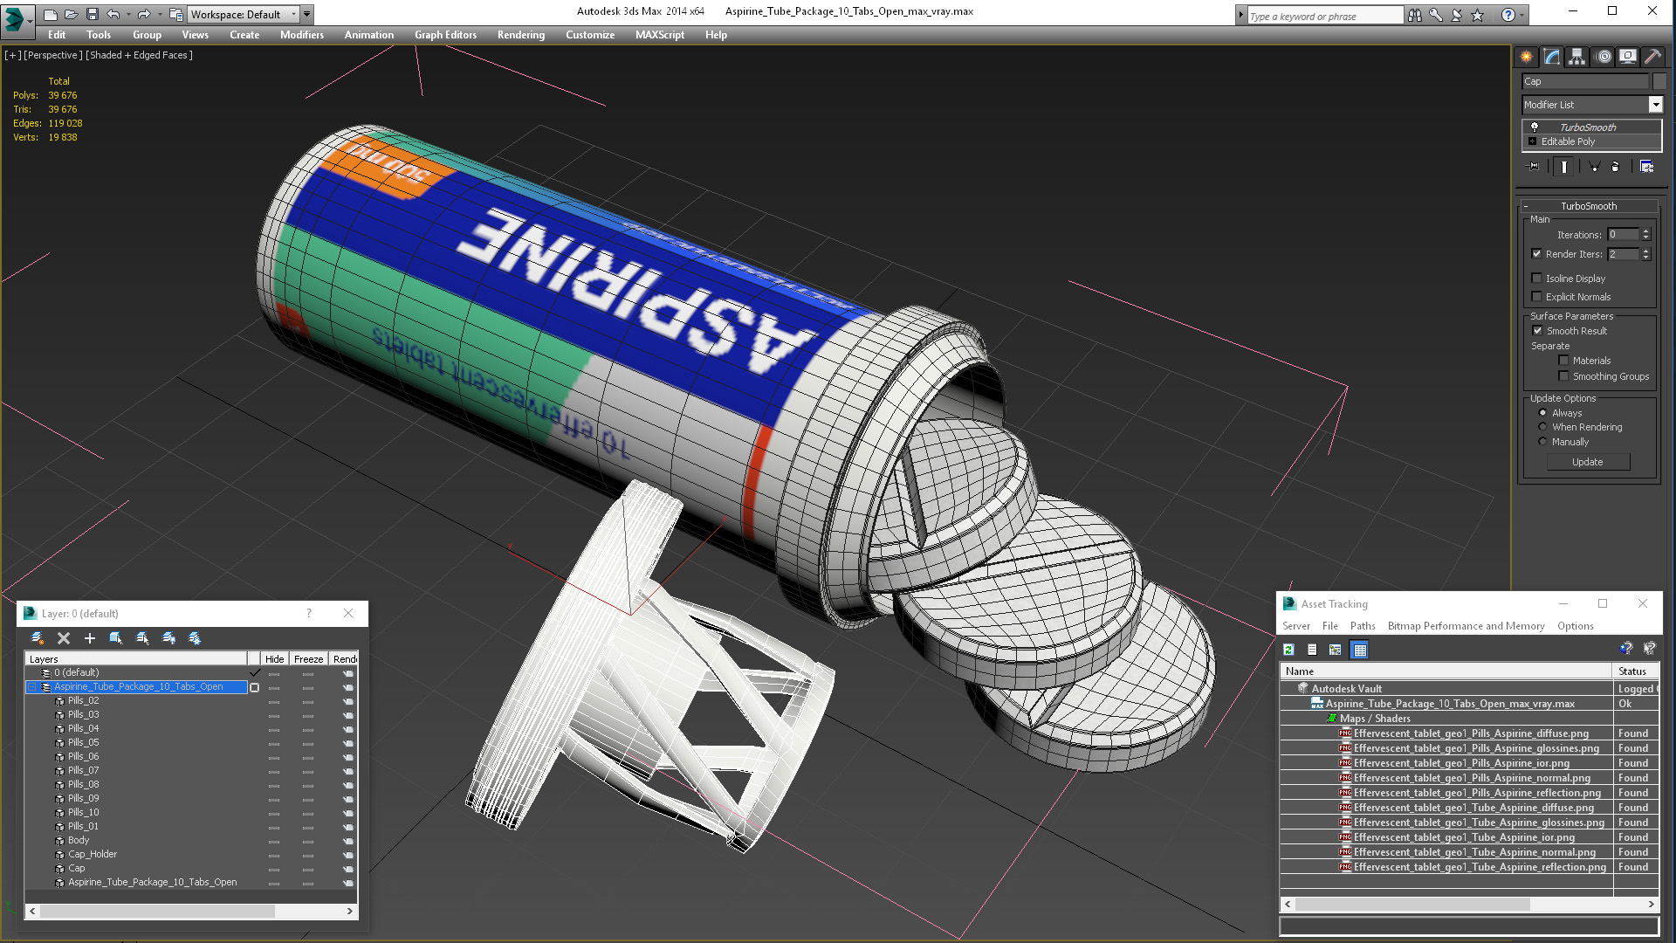
Task: Open the Help question mark dropdown
Action: tap(1522, 15)
